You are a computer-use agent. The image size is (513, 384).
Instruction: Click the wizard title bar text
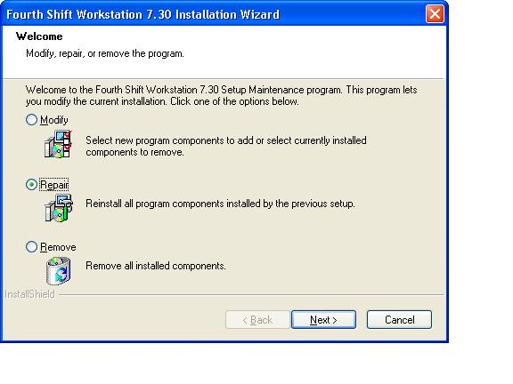(143, 15)
